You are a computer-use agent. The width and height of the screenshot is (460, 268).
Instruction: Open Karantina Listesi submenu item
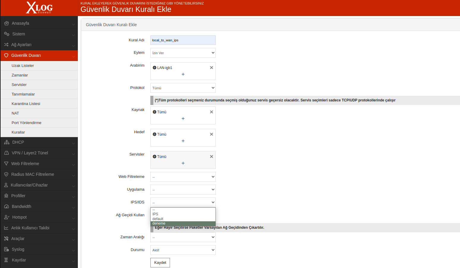(x=39, y=104)
